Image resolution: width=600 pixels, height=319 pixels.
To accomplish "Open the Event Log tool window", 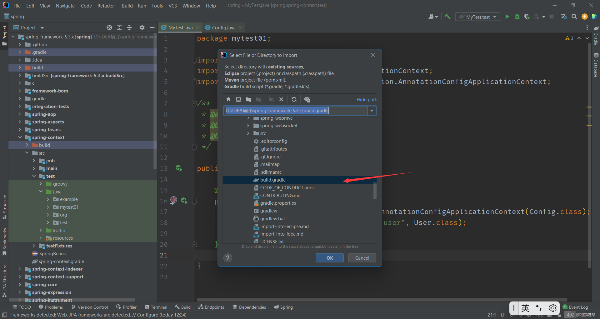I will (x=575, y=307).
